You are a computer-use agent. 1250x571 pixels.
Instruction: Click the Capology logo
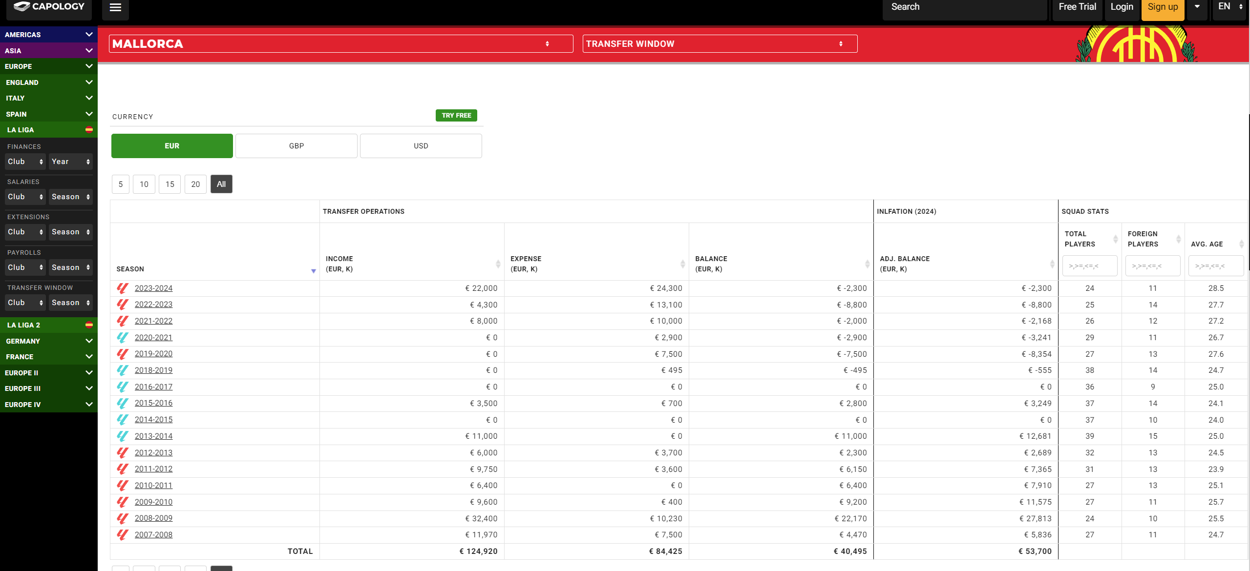tap(49, 7)
